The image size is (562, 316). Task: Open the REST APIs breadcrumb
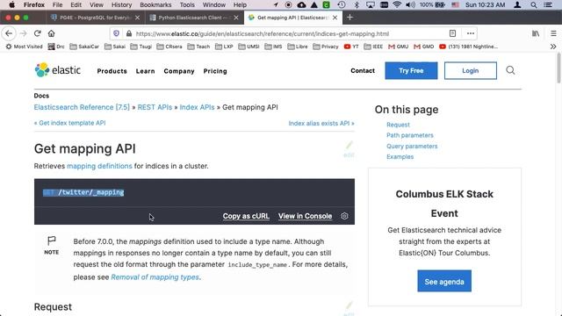click(155, 107)
